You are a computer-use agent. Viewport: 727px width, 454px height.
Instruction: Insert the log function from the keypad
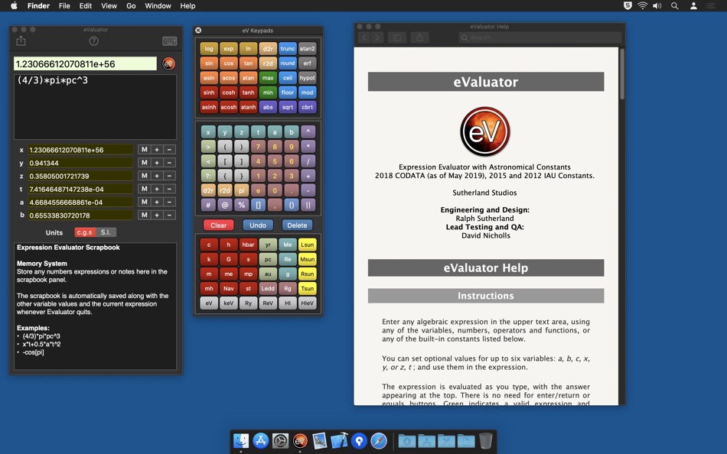(209, 49)
